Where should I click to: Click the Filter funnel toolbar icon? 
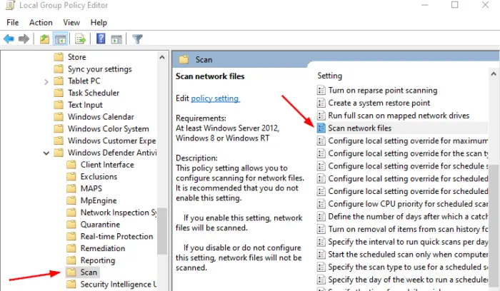pos(137,39)
